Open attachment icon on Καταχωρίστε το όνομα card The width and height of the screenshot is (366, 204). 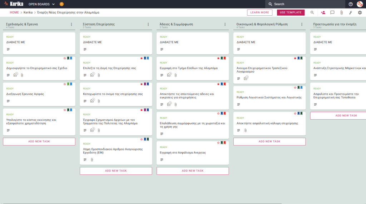(99, 101)
